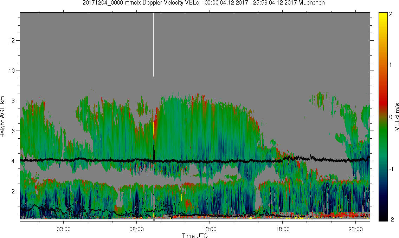Click the colorbar value '0'
Viewport: 399px width, 238px height.
pyautogui.click(x=391, y=117)
